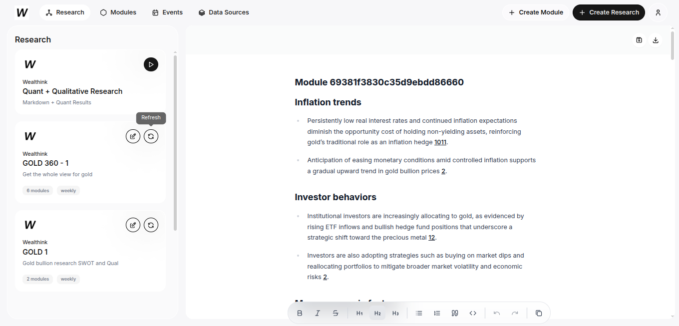The width and height of the screenshot is (679, 326).
Task: Edit the GOLD 1 research card
Action: pyautogui.click(x=133, y=225)
